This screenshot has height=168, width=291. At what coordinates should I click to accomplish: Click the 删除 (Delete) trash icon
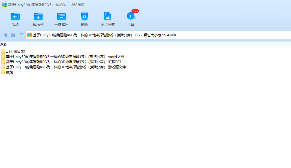(85, 16)
